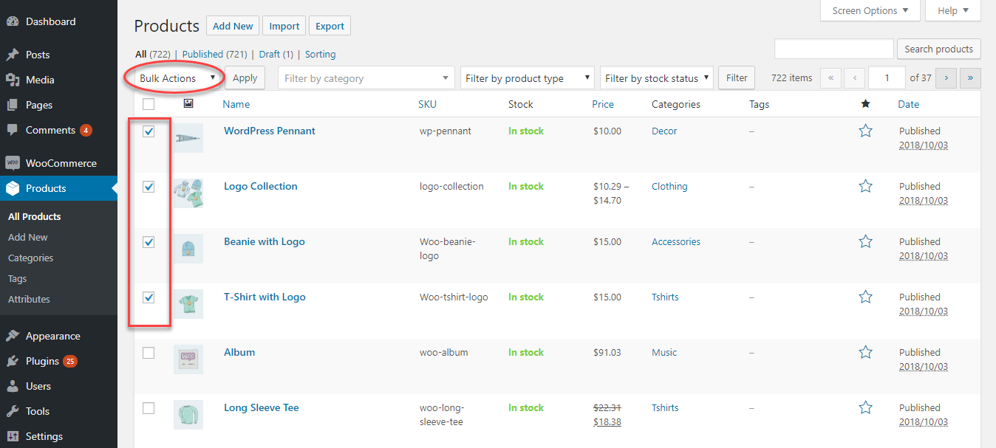Open the Sorting view link

point(320,54)
